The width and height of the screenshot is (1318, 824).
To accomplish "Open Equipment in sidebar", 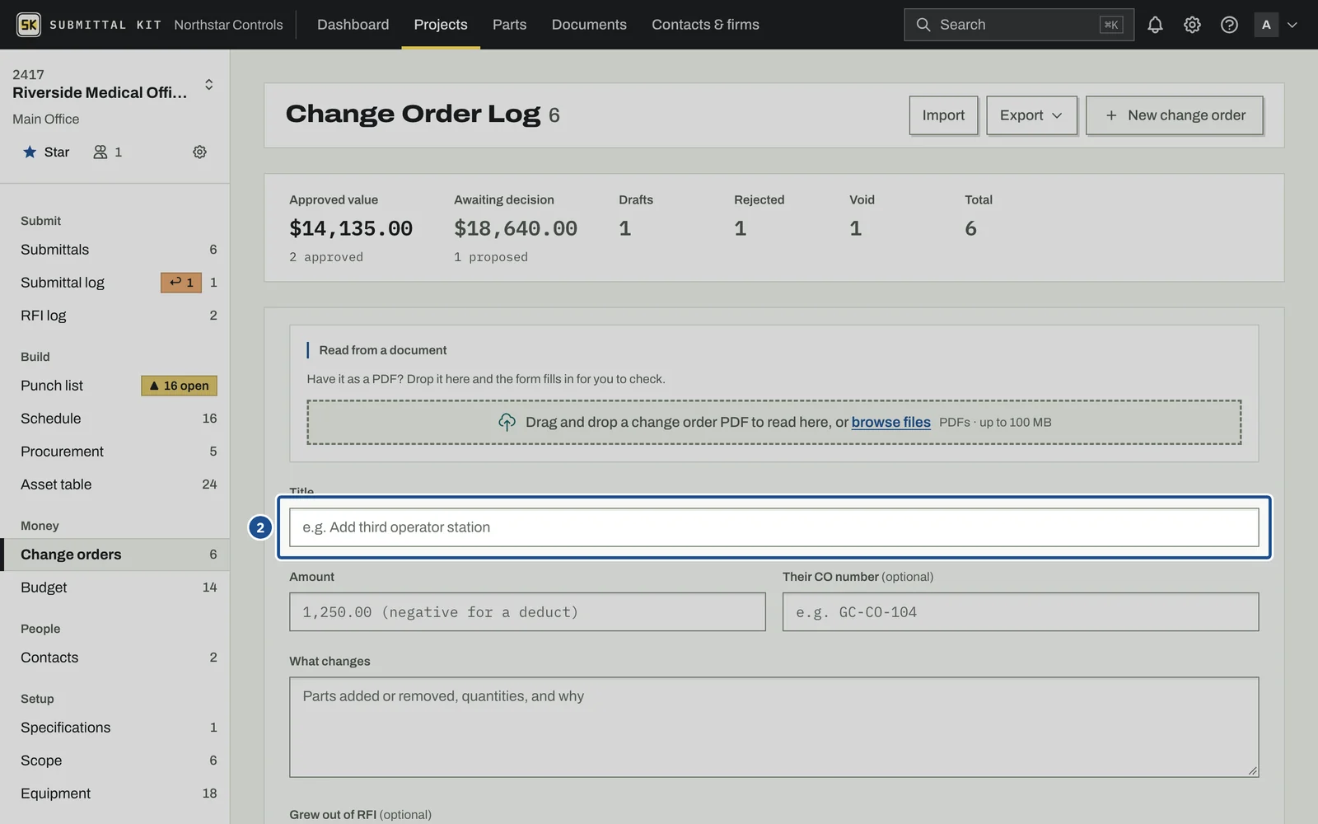I will [115, 794].
